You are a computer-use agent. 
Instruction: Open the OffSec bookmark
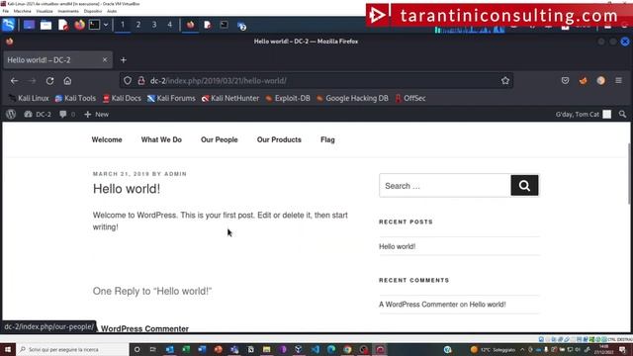click(410, 98)
